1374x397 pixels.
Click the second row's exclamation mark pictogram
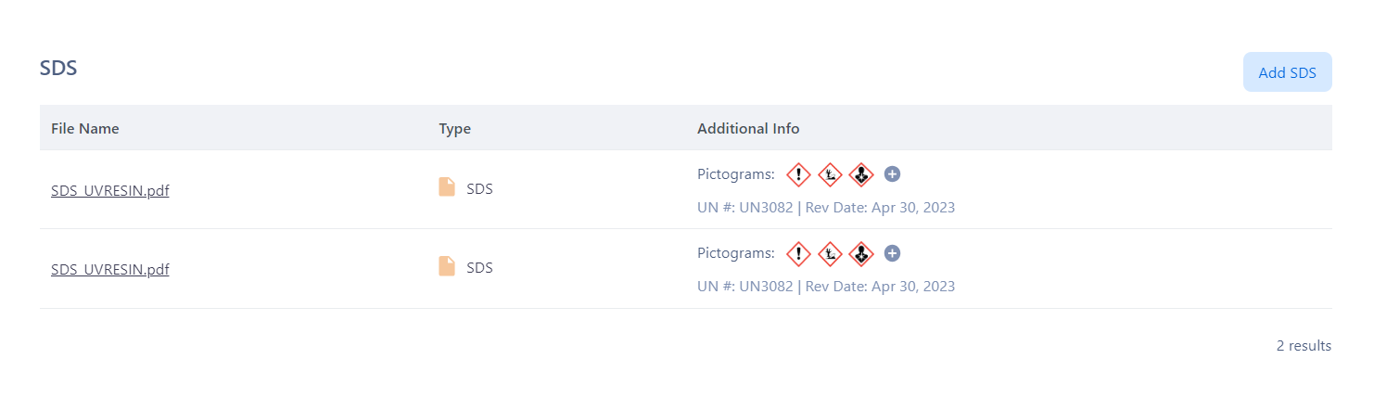coord(798,253)
